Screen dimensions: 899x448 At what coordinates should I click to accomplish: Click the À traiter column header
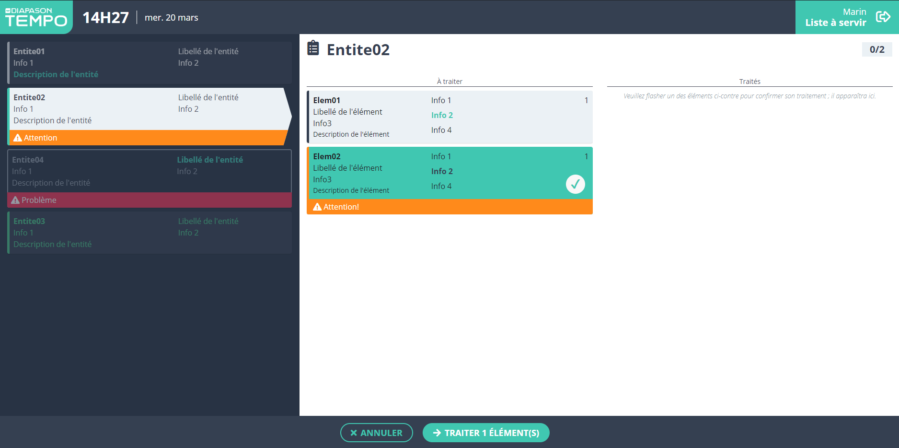(449, 82)
